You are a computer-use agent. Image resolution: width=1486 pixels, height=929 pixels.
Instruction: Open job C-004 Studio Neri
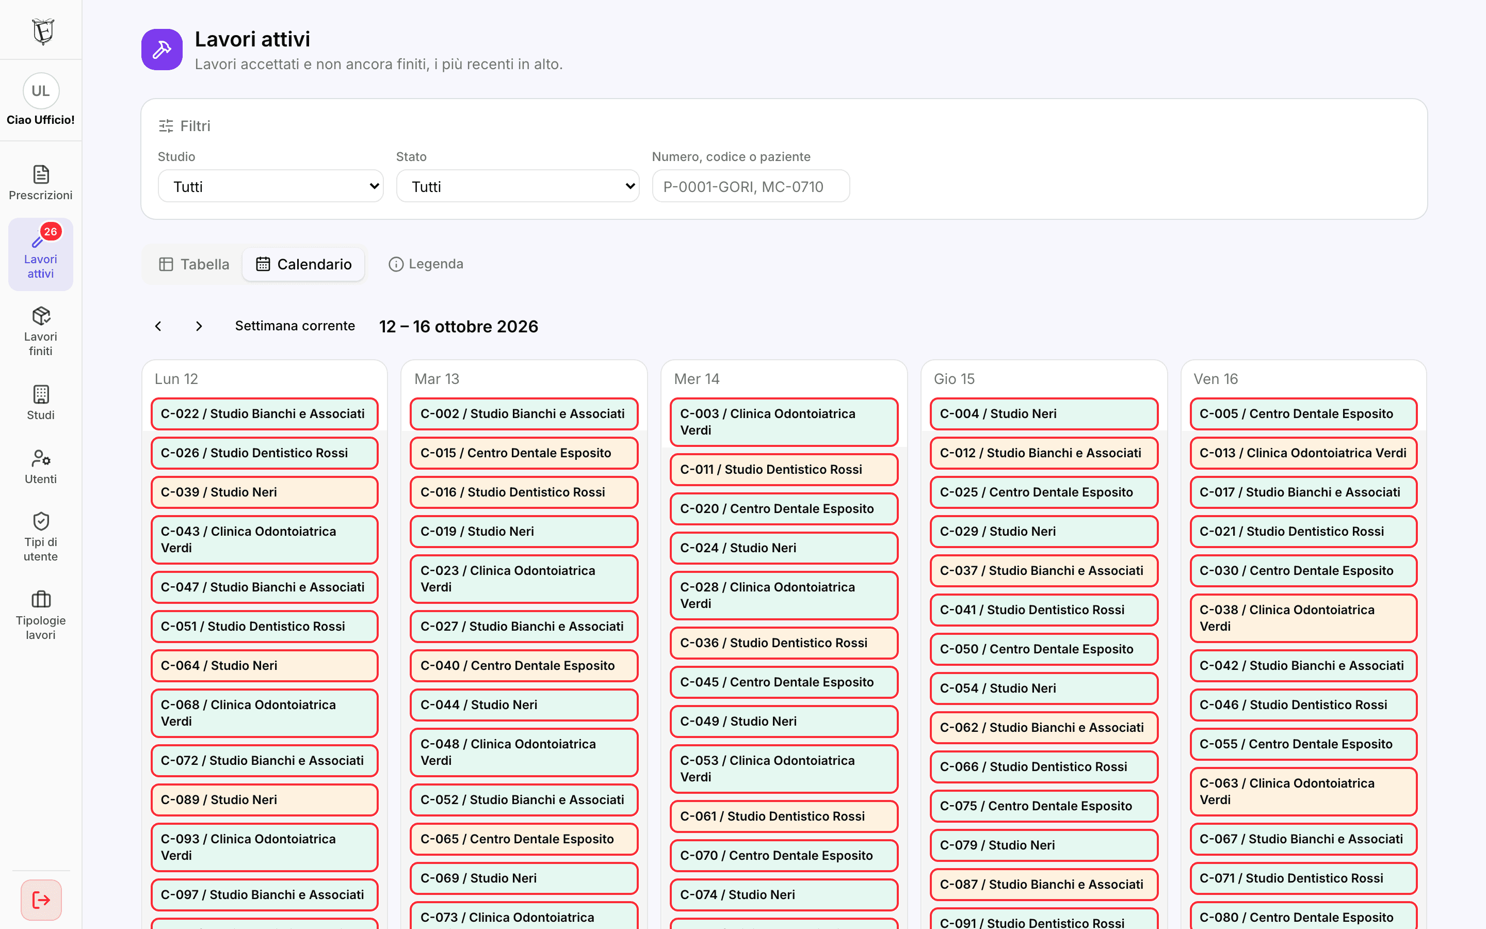pyautogui.click(x=1044, y=414)
